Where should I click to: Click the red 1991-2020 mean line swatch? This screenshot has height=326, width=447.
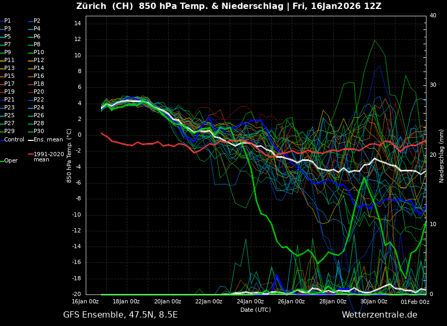pos(31,155)
